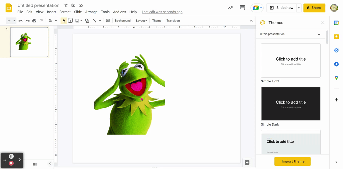Open insert image dropdown arrow
The image size is (343, 169).
pyautogui.click(x=81, y=21)
